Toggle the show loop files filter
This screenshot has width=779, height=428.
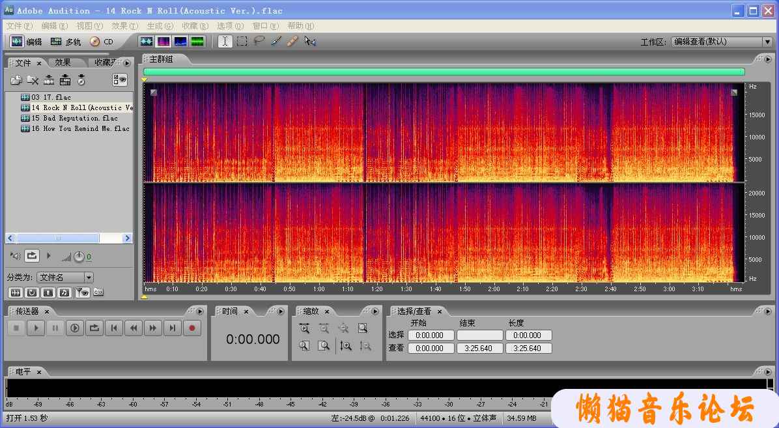[32, 292]
